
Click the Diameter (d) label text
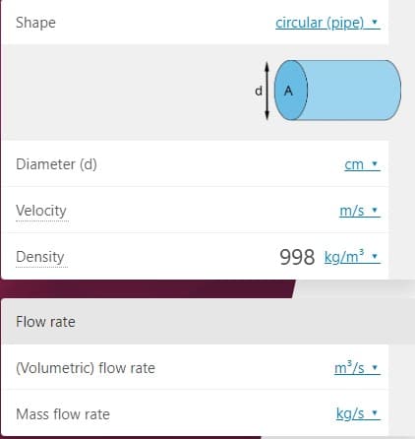tap(56, 164)
